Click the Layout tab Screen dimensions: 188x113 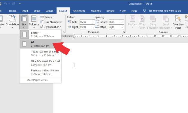tap(63, 11)
